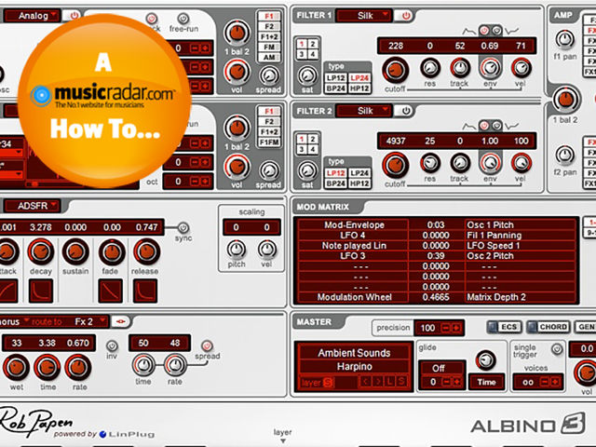Click Filter 2 res knob
Screen dimensions: 596x447
430,163
